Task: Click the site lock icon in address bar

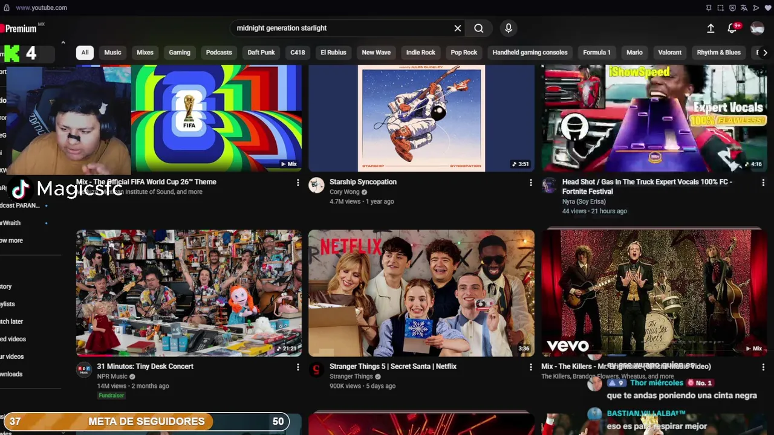Action: click(7, 8)
